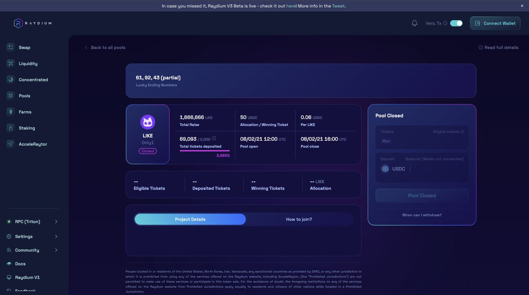The height and width of the screenshot is (295, 529).
Task: Go to Liquidity page
Action: pyautogui.click(x=28, y=63)
